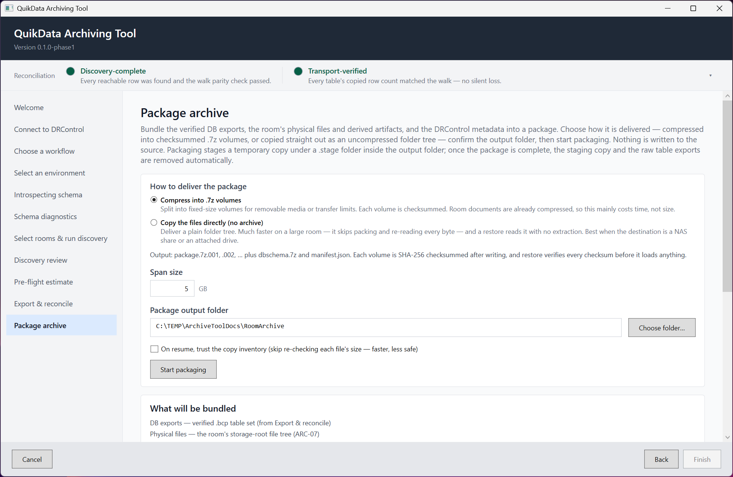The height and width of the screenshot is (477, 733).
Task: Click Start packaging button
Action: click(x=183, y=369)
